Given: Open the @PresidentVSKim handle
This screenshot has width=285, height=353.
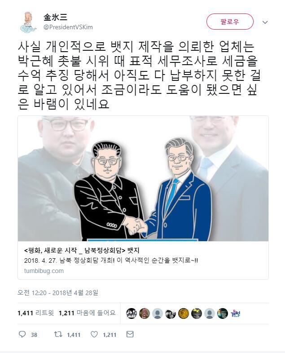Looking at the screenshot, I should coord(68,27).
